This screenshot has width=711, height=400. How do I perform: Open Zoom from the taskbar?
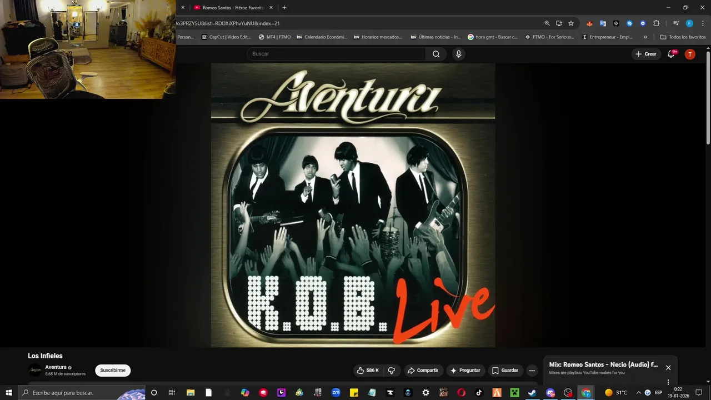coord(336,393)
